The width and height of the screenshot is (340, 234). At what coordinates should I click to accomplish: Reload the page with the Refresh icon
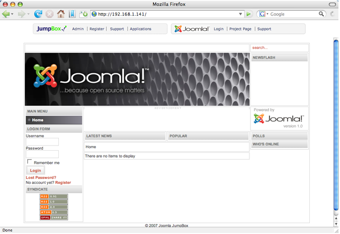click(x=38, y=14)
